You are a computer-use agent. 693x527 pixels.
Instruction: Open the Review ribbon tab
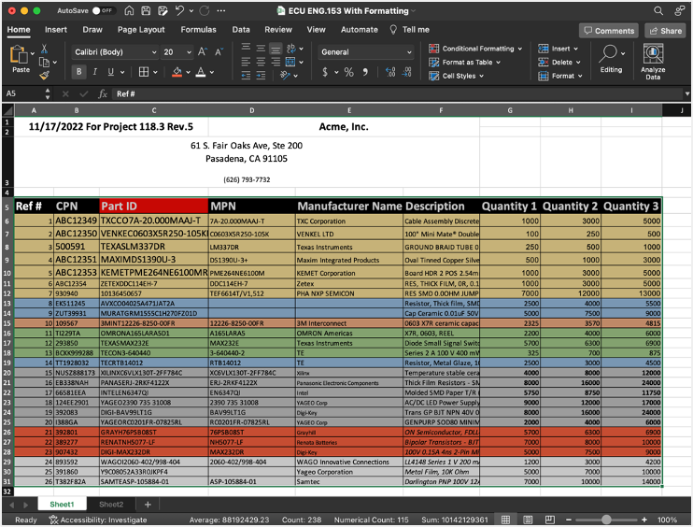tap(278, 30)
